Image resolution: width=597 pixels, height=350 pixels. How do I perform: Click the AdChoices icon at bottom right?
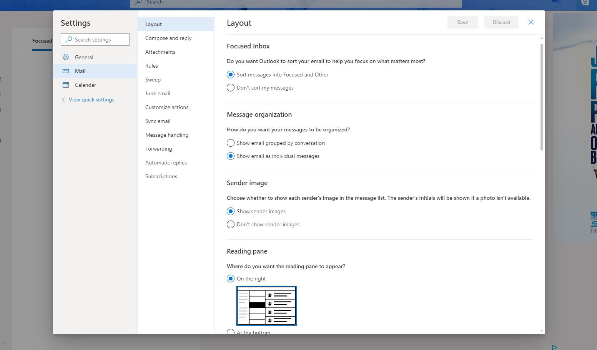tap(554, 347)
